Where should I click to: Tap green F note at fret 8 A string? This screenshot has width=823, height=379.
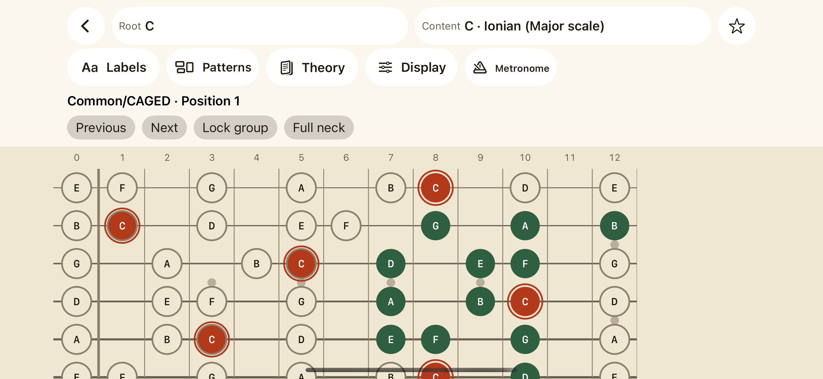[x=436, y=339]
